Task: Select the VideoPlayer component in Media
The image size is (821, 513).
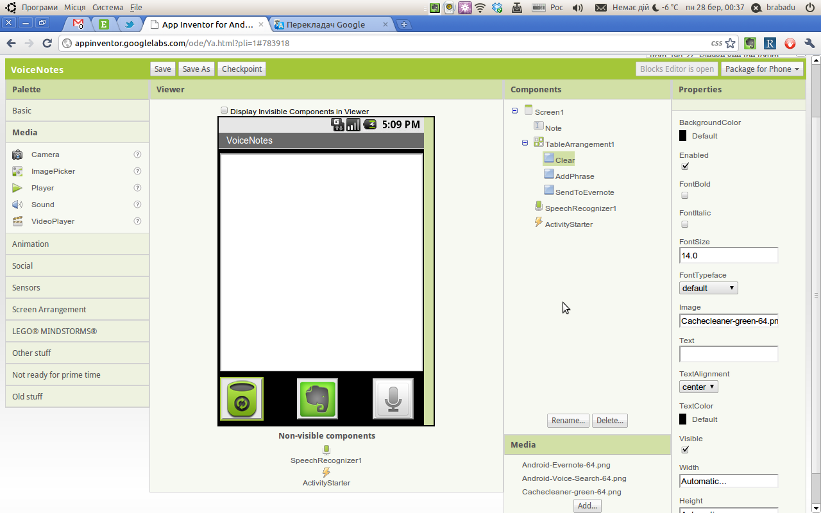Action: coord(53,221)
